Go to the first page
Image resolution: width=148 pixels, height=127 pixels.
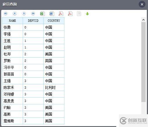coord(6,13)
